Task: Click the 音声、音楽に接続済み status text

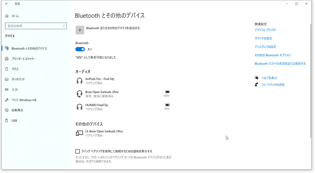Action: coord(99,96)
